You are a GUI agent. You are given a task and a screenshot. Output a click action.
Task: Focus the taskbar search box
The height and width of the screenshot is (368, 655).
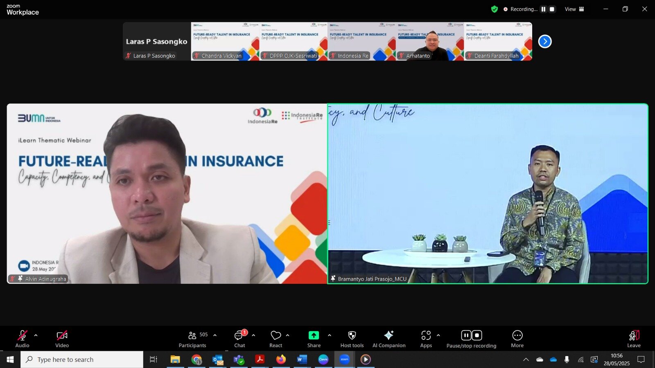[82, 359]
